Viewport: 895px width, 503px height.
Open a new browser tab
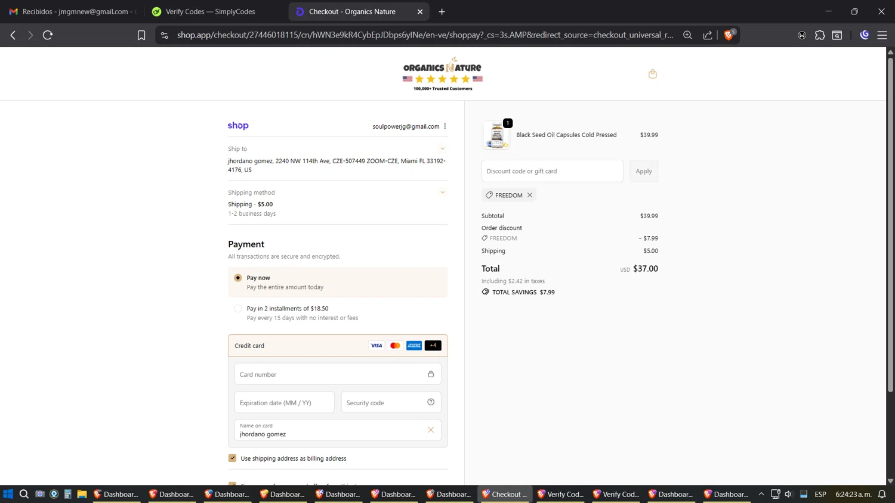(442, 11)
